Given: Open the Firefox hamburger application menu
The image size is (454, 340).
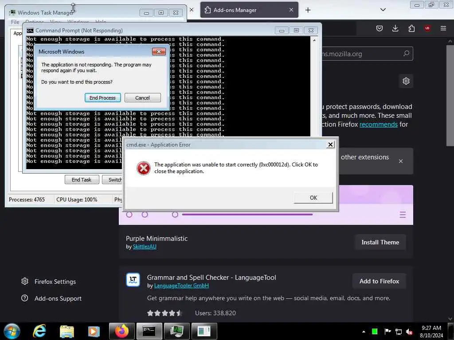Looking at the screenshot, I should tap(443, 28).
